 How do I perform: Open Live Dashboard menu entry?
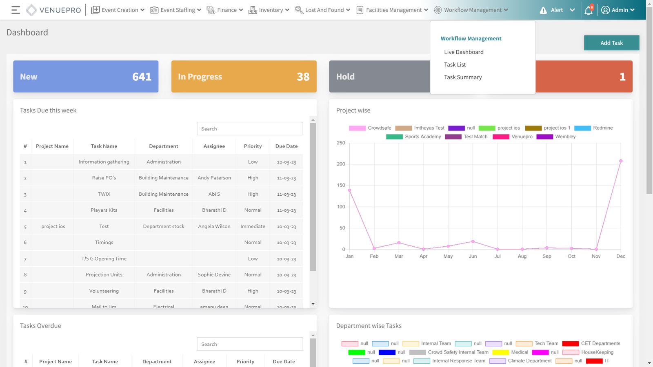point(464,52)
